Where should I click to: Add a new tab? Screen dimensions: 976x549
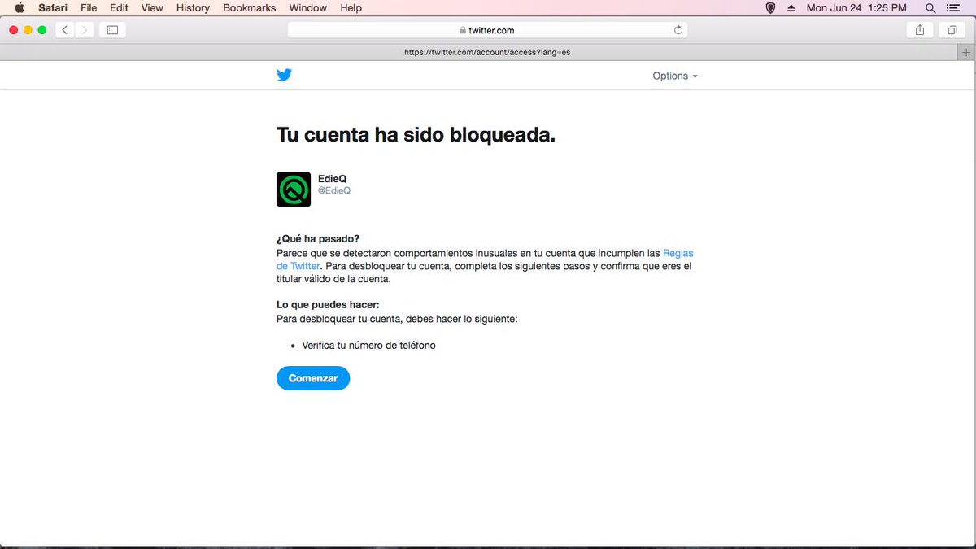pos(966,52)
